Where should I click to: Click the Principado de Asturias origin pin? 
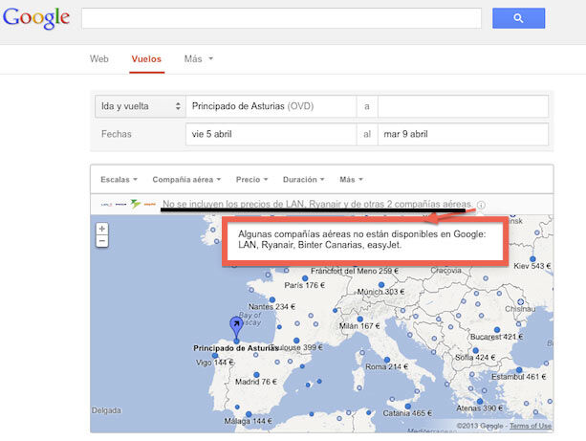pyautogui.click(x=236, y=329)
